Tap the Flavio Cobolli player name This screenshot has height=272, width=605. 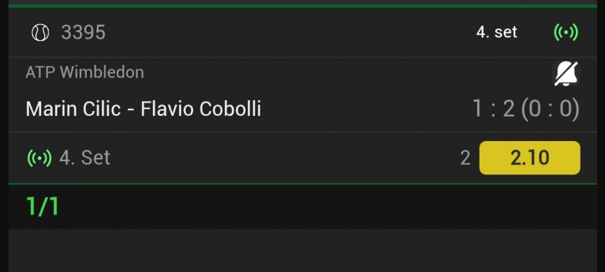[200, 109]
